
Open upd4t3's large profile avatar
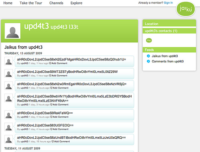pyautogui.click(x=12, y=31)
